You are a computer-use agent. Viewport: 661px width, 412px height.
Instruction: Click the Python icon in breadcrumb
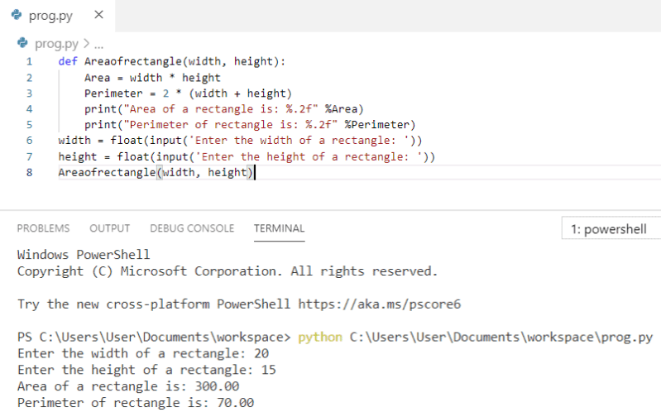point(22,43)
